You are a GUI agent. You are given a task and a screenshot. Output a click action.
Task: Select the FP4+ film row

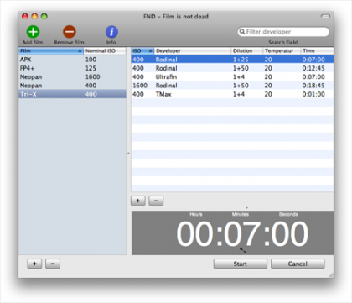tap(72, 68)
